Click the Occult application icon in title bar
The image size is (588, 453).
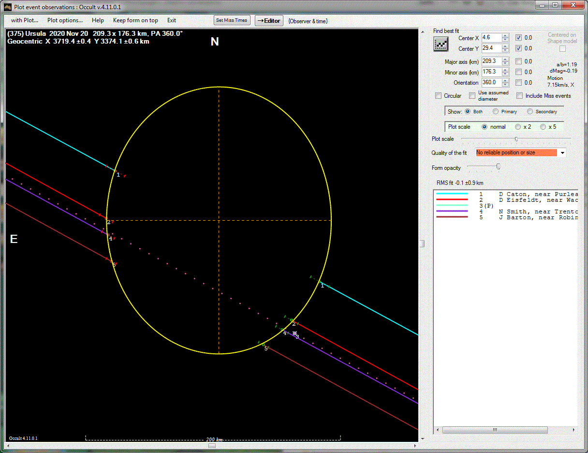(7, 6)
